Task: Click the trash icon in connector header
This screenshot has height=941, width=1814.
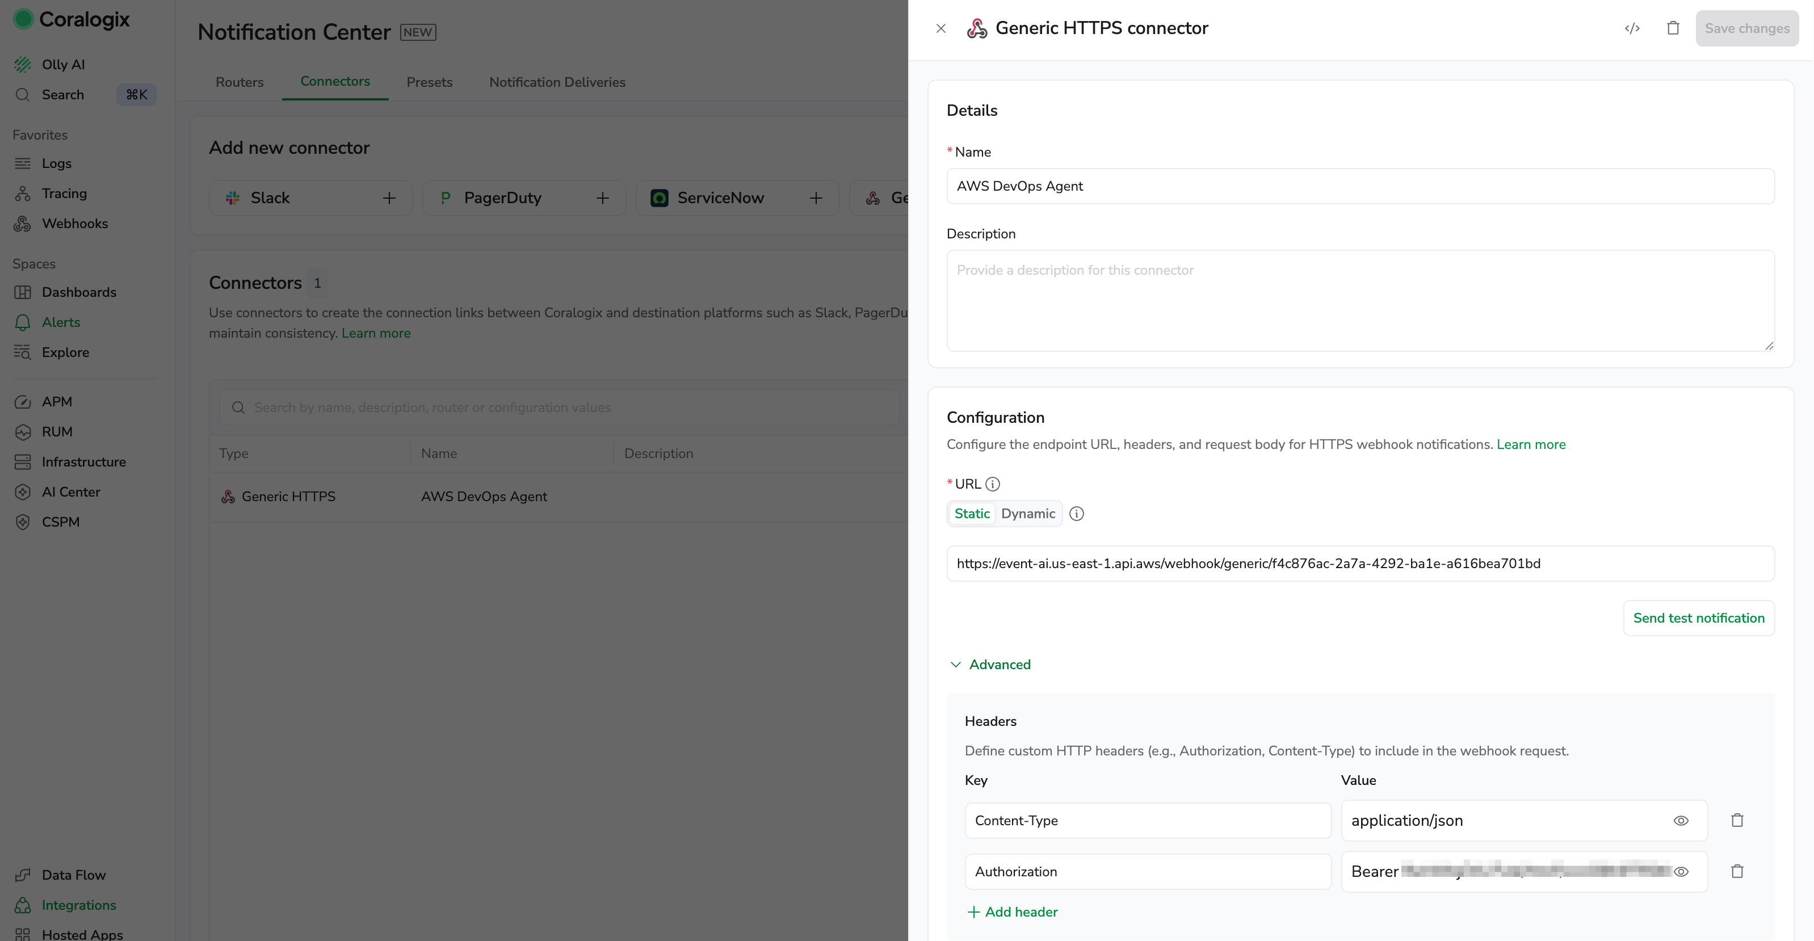Action: tap(1673, 28)
